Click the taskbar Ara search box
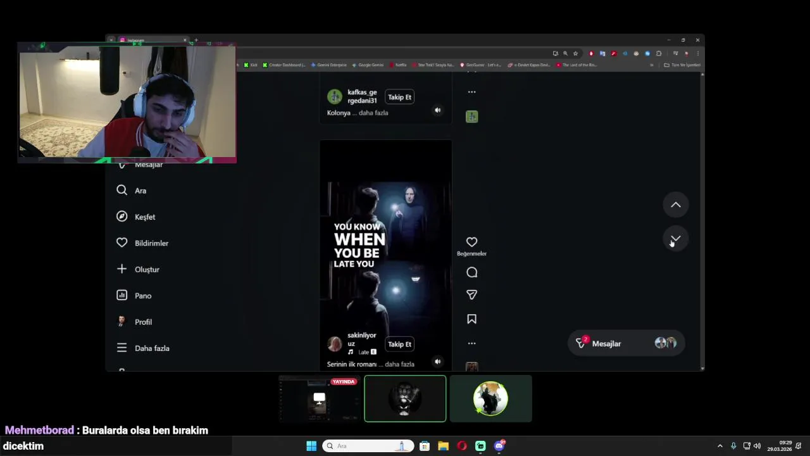Viewport: 810px width, 456px height. [x=368, y=446]
